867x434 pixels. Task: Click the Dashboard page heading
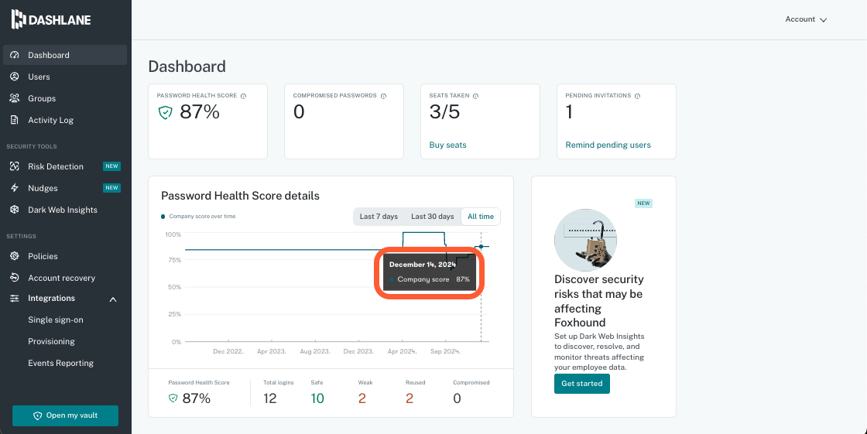pos(187,67)
